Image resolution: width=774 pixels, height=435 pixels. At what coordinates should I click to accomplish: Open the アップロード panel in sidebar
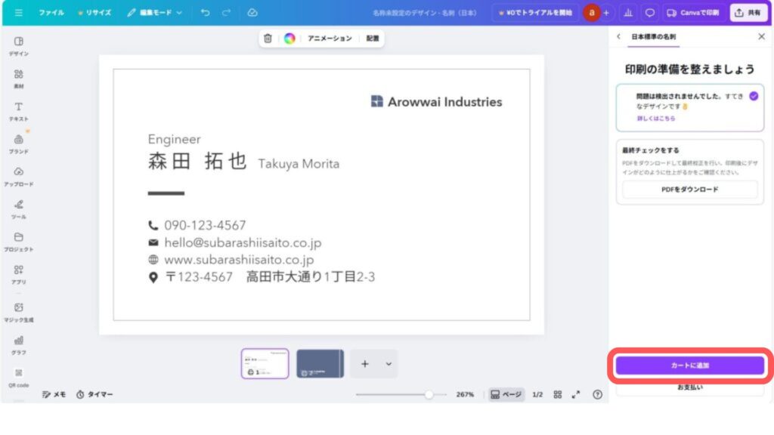[19, 176]
